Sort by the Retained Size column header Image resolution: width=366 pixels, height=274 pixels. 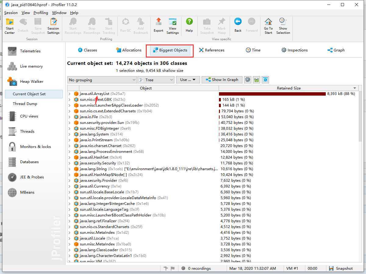coord(289,88)
